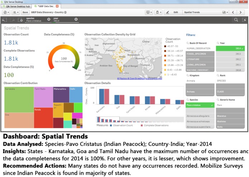Select CLASS in Rank filter

[230, 92]
